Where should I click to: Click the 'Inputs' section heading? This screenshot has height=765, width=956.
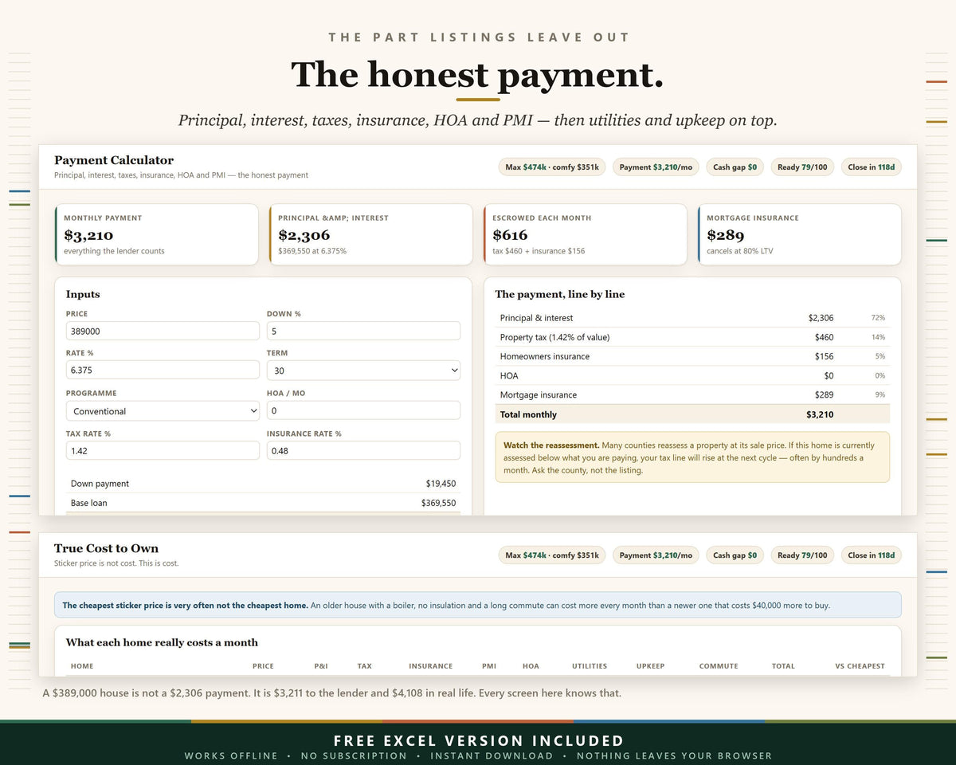tap(83, 294)
